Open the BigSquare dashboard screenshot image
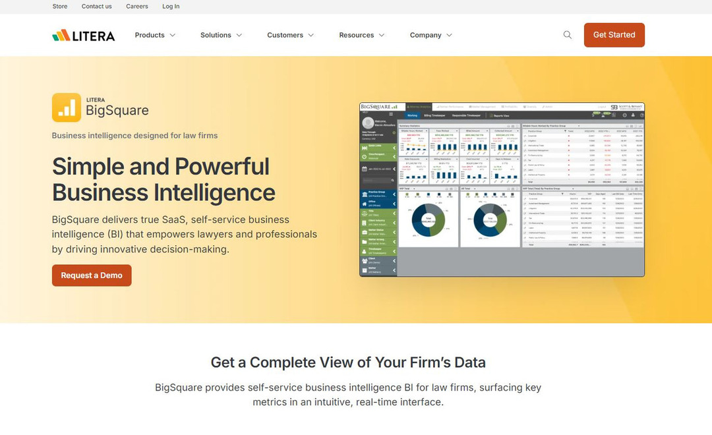The height and width of the screenshot is (435, 712). (502, 189)
